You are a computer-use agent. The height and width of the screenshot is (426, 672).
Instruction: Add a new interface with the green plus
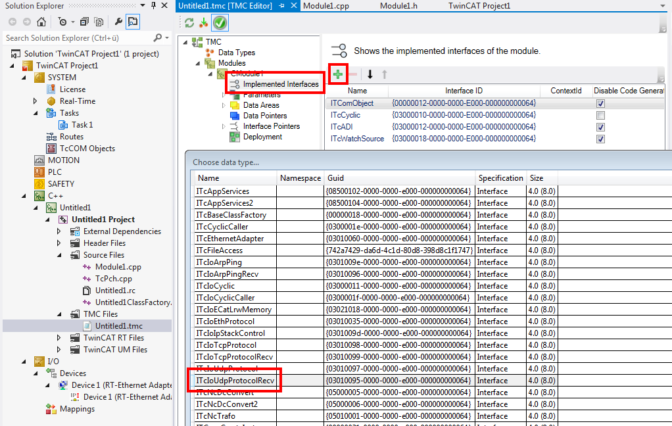[x=338, y=74]
